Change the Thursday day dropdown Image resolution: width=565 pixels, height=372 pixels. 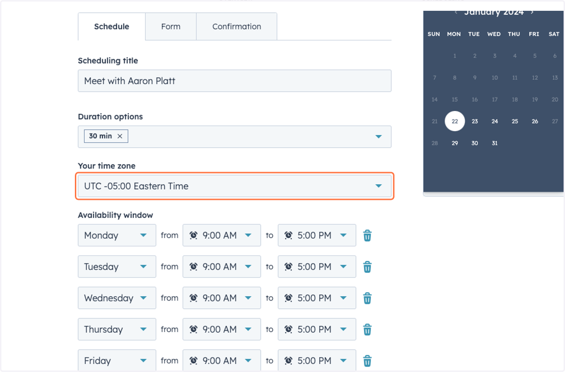coord(117,329)
